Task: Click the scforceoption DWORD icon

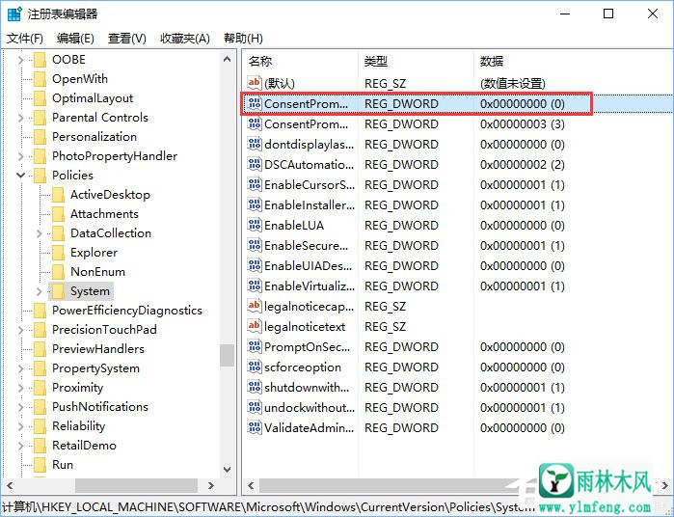Action: (x=254, y=367)
